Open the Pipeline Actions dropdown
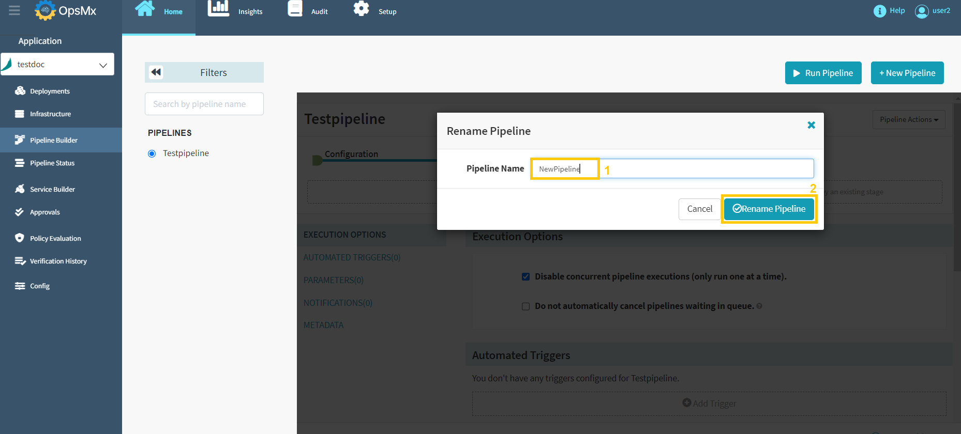Viewport: 961px width, 434px height. pyautogui.click(x=908, y=119)
